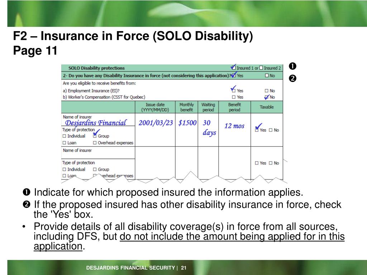Tick the Insured 1 checkbox

click(234, 68)
